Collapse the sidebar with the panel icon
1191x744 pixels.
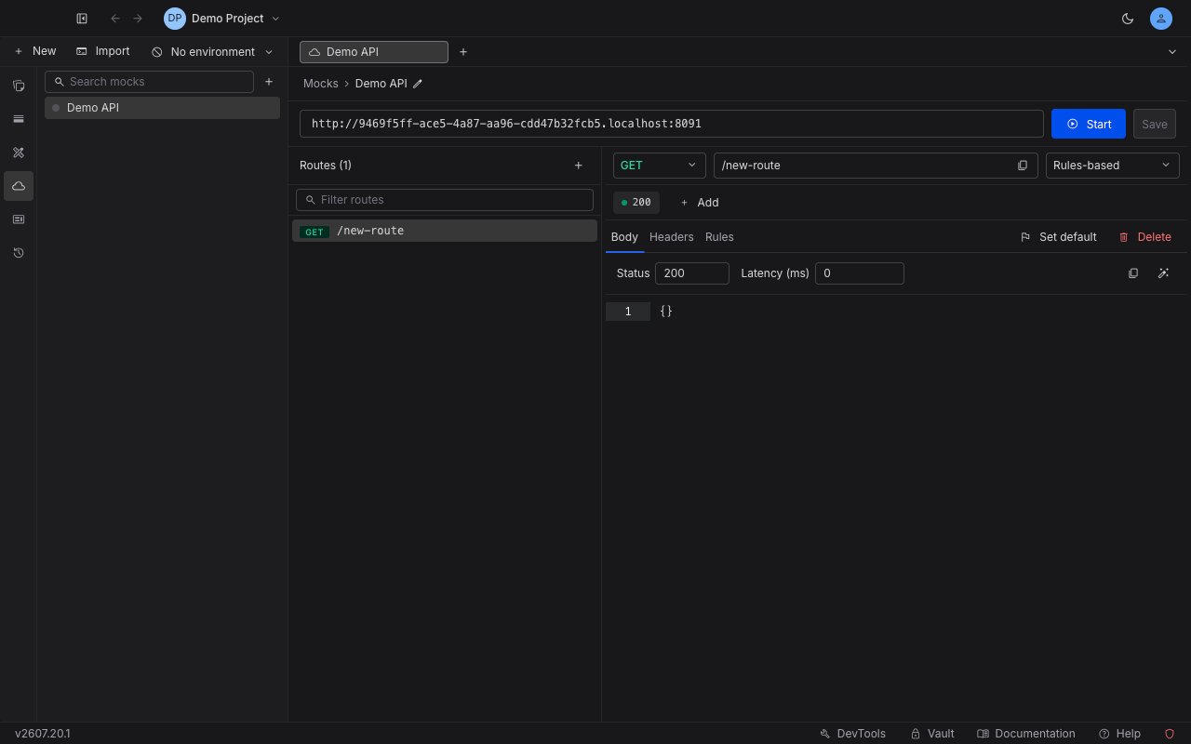coord(82,19)
